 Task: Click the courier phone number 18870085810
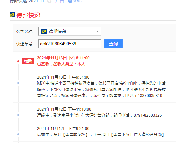[150, 96]
